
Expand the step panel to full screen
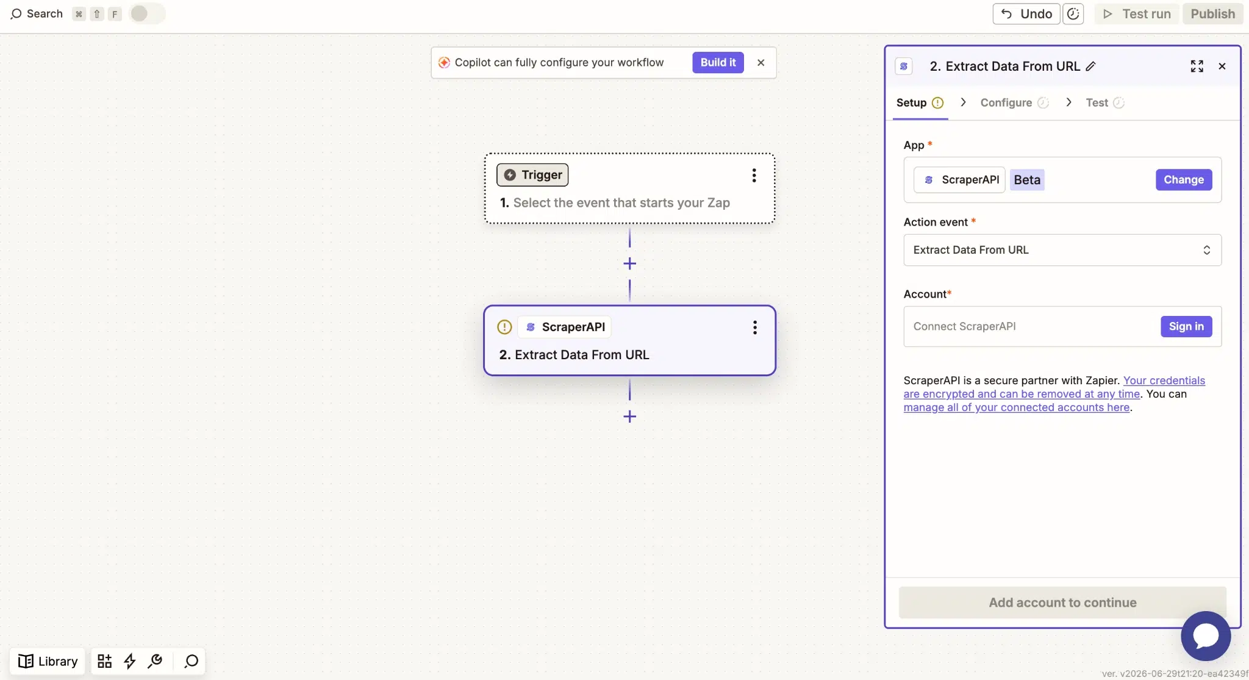pyautogui.click(x=1197, y=66)
